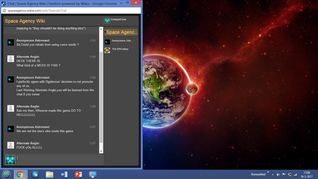Click Anonymous Astronaut name on curse words message
Viewport: 318px width, 179px height.
33,40
